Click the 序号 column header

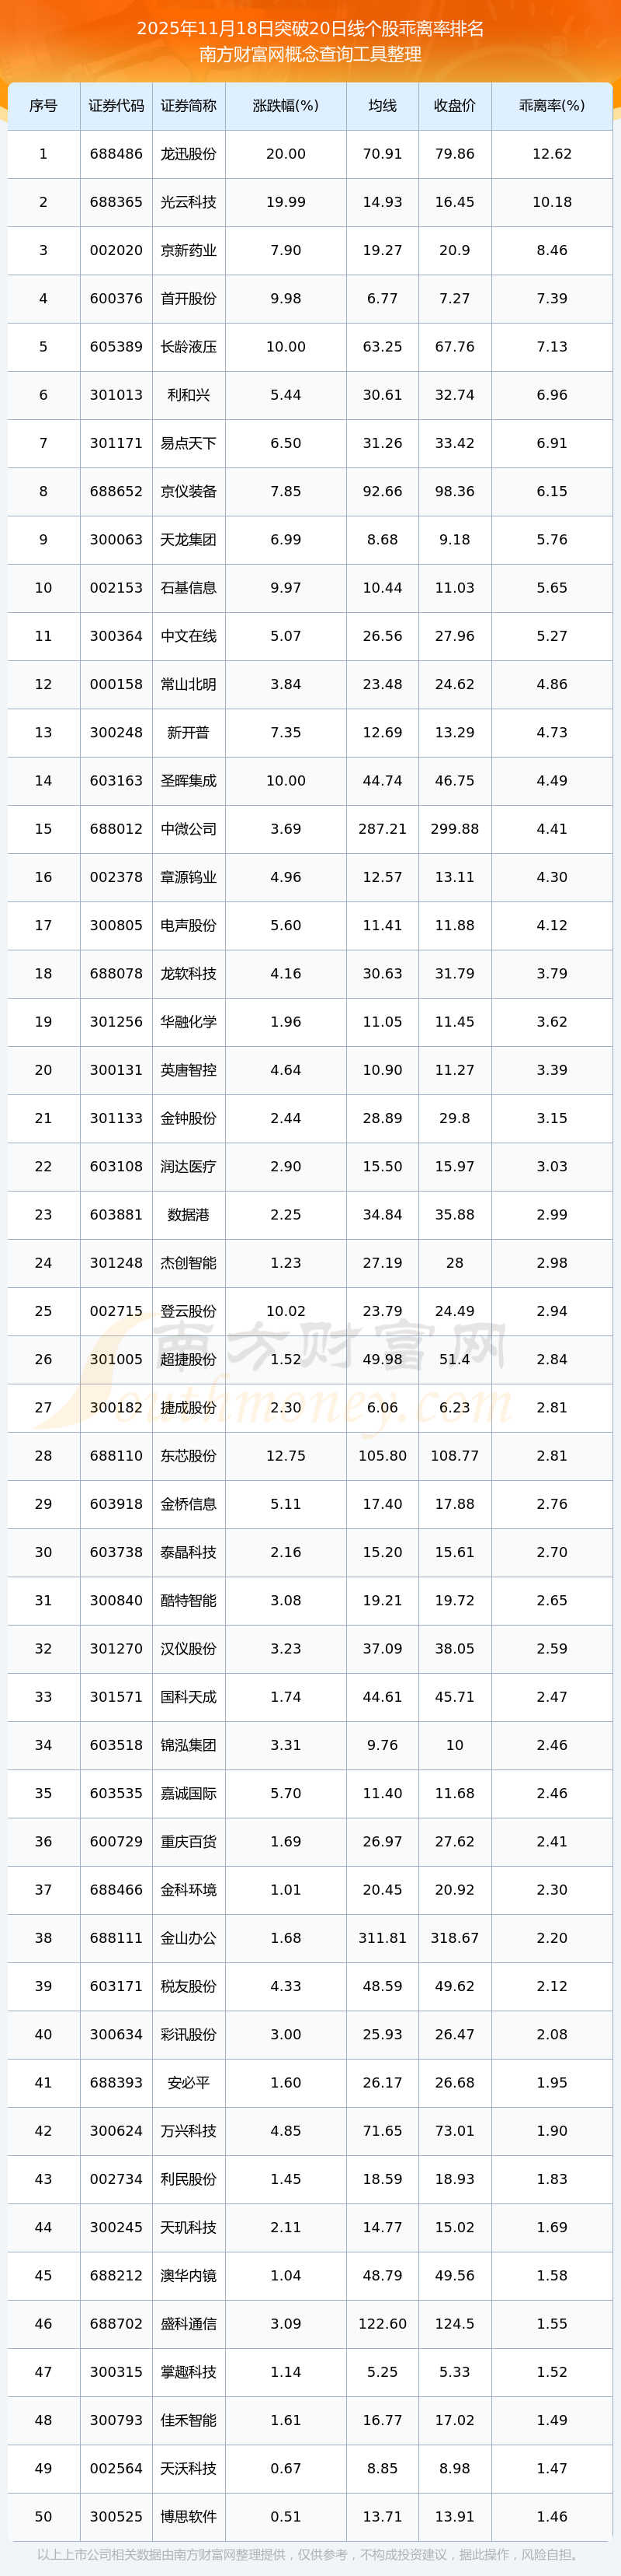click(x=43, y=106)
